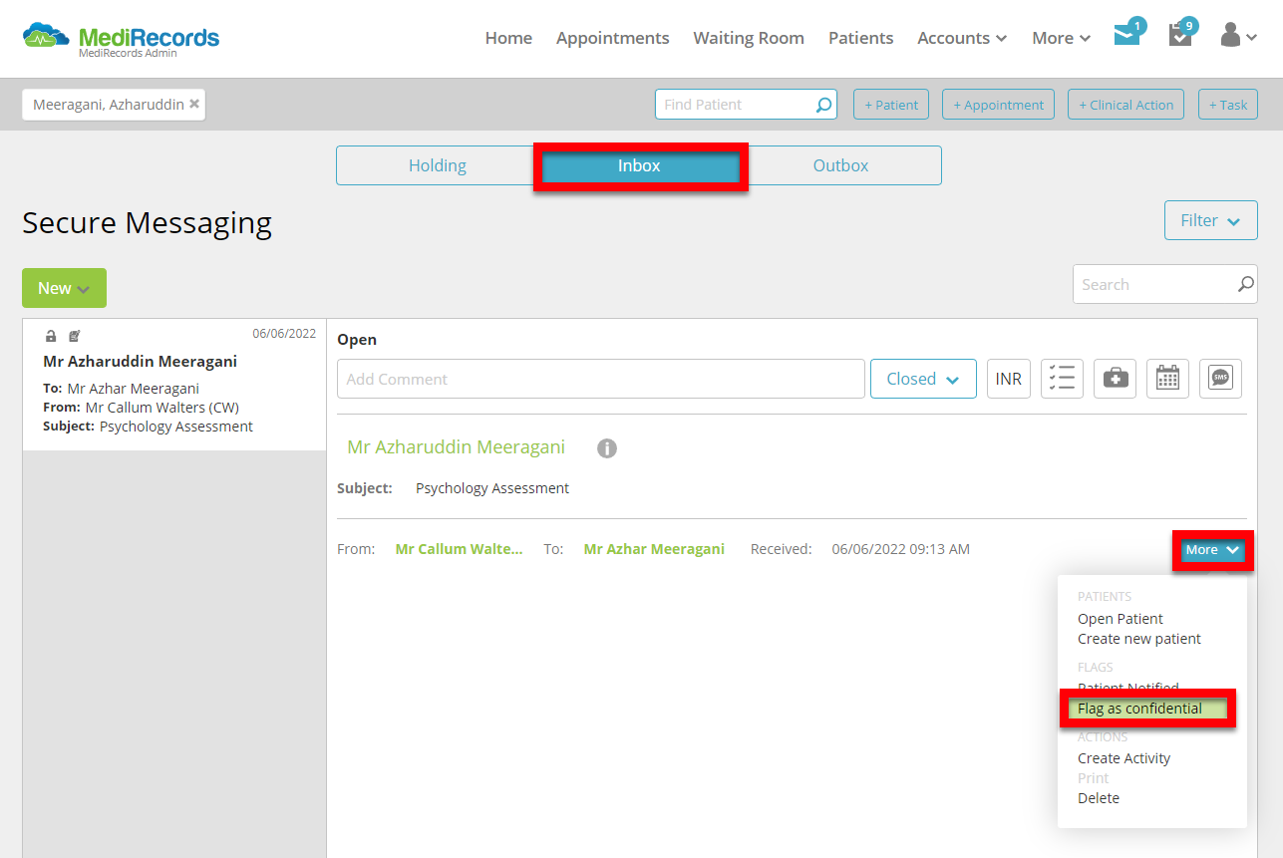The width and height of the screenshot is (1283, 858).
Task: Click the Mr Azhar Meeragani recipient link
Action: pyautogui.click(x=654, y=549)
